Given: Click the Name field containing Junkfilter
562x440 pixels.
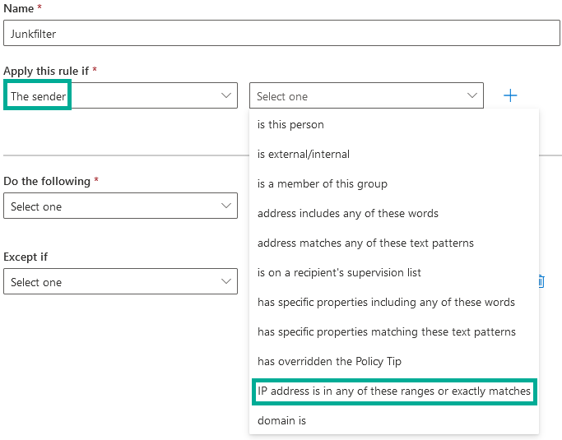Looking at the screenshot, I should click(x=281, y=33).
